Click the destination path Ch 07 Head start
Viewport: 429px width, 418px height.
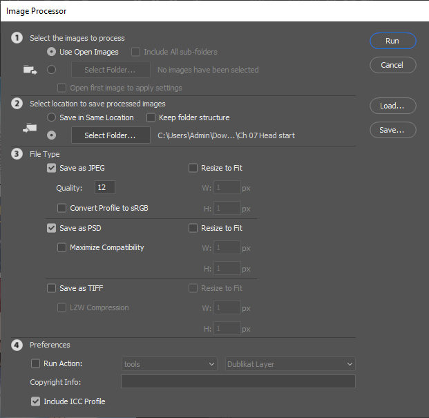[227, 135]
